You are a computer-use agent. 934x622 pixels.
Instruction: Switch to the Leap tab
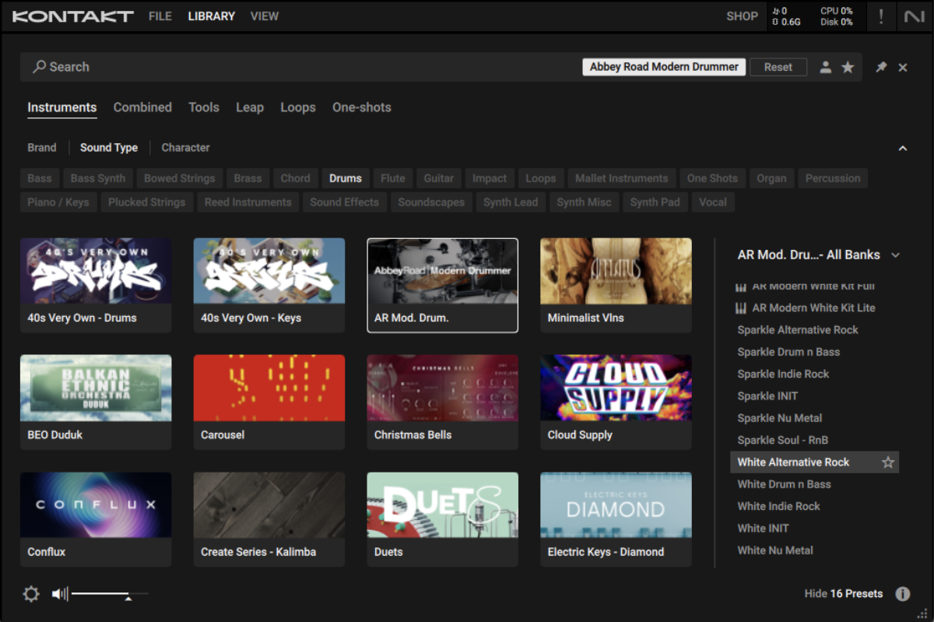point(250,107)
